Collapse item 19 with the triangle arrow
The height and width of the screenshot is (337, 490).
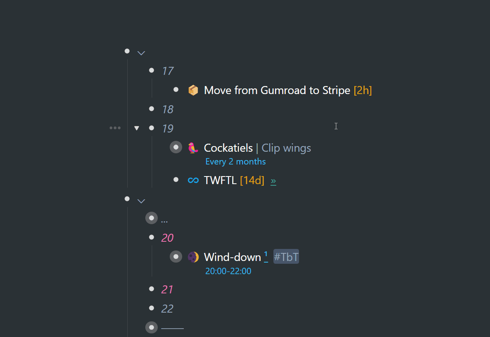(x=137, y=128)
